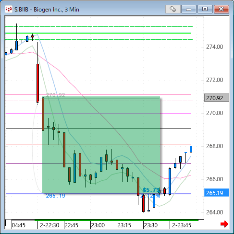
Task: Click the 23:15 time axis label
Action: 124,225
